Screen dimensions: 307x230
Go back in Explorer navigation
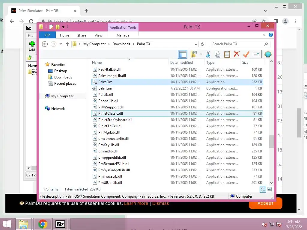tap(45, 44)
